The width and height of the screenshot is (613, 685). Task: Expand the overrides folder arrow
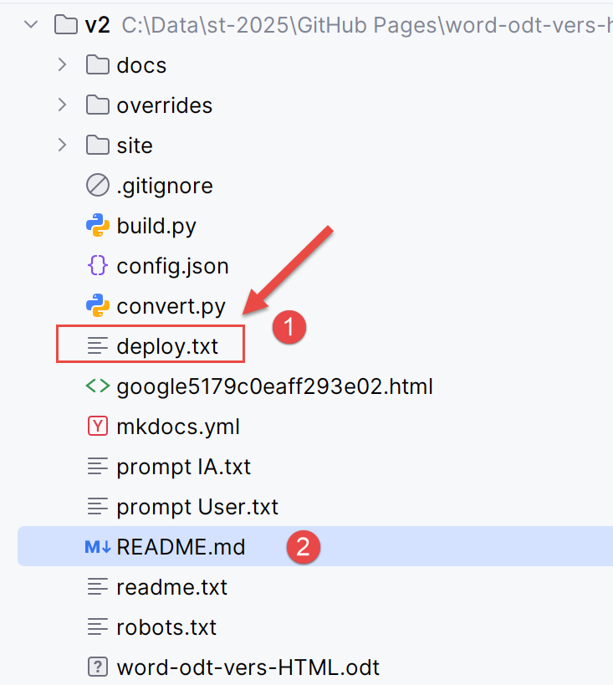click(62, 105)
